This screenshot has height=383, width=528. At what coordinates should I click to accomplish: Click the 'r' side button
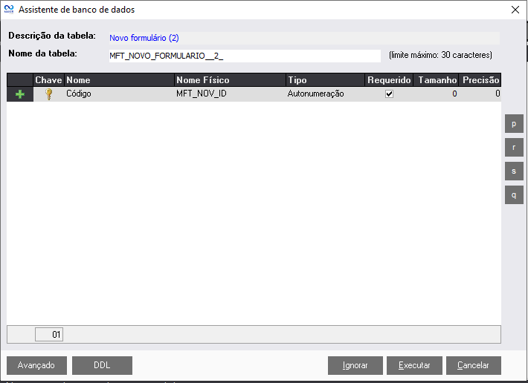(513, 147)
